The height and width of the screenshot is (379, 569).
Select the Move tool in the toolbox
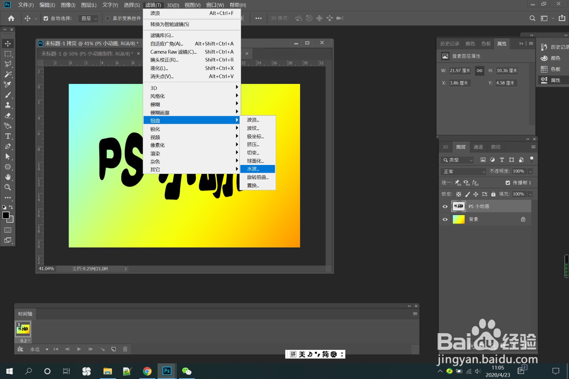[8, 43]
